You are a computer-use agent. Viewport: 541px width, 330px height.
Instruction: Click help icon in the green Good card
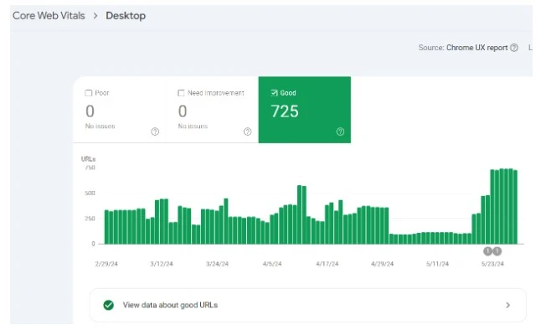pyautogui.click(x=340, y=131)
